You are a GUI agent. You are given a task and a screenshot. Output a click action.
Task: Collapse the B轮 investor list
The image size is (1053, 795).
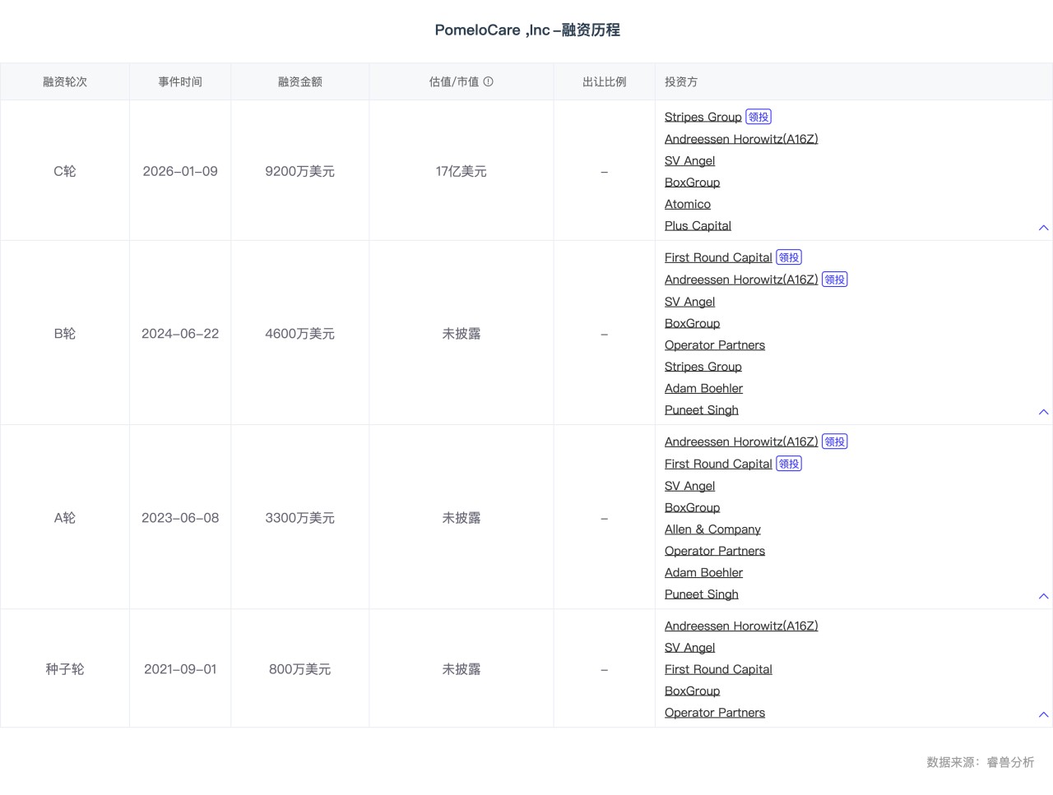coord(1043,412)
